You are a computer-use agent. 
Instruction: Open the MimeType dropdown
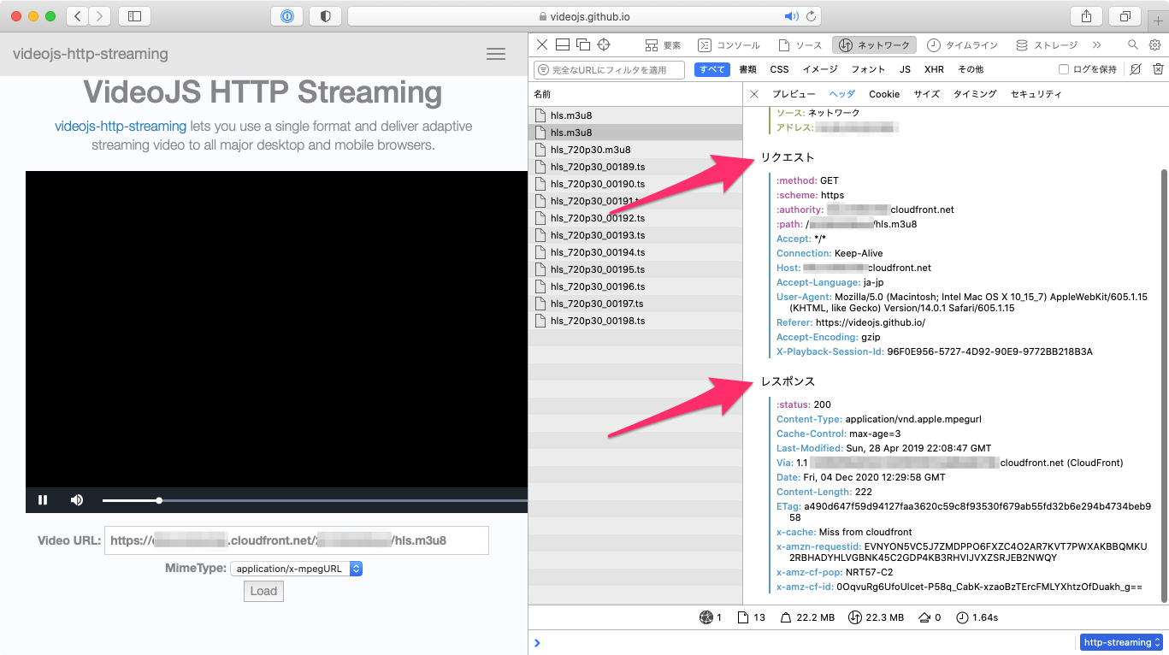[x=297, y=569]
